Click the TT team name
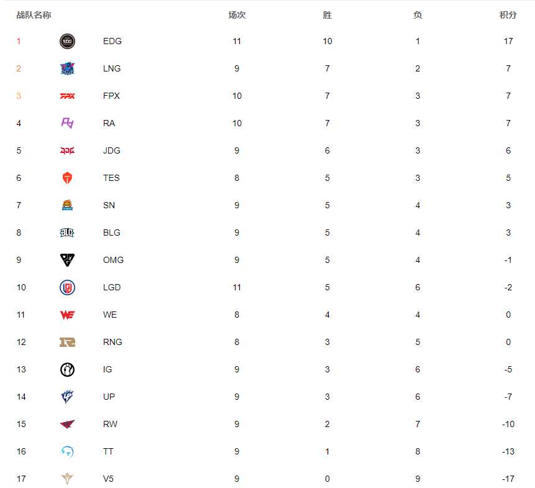 coord(108,451)
